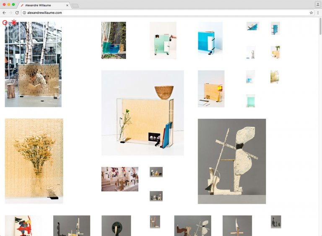Viewport: 322px width, 236px height.
Task: Reload the page with the refresh icon
Action: click(x=17, y=13)
